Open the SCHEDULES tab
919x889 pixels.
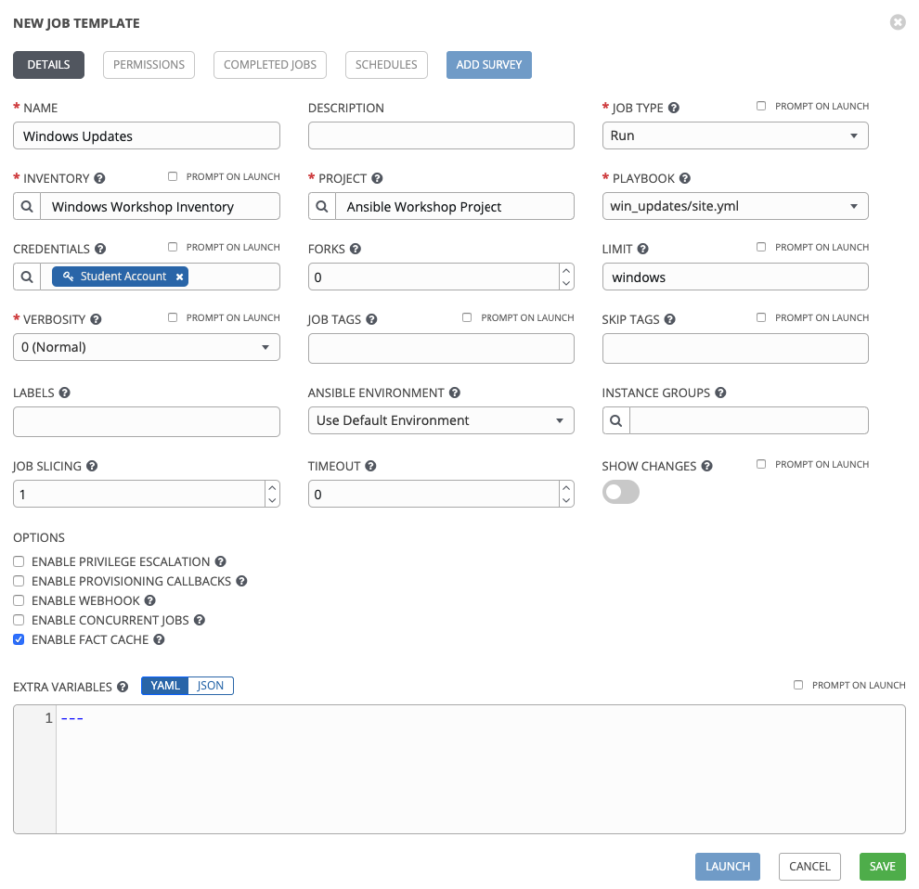386,65
